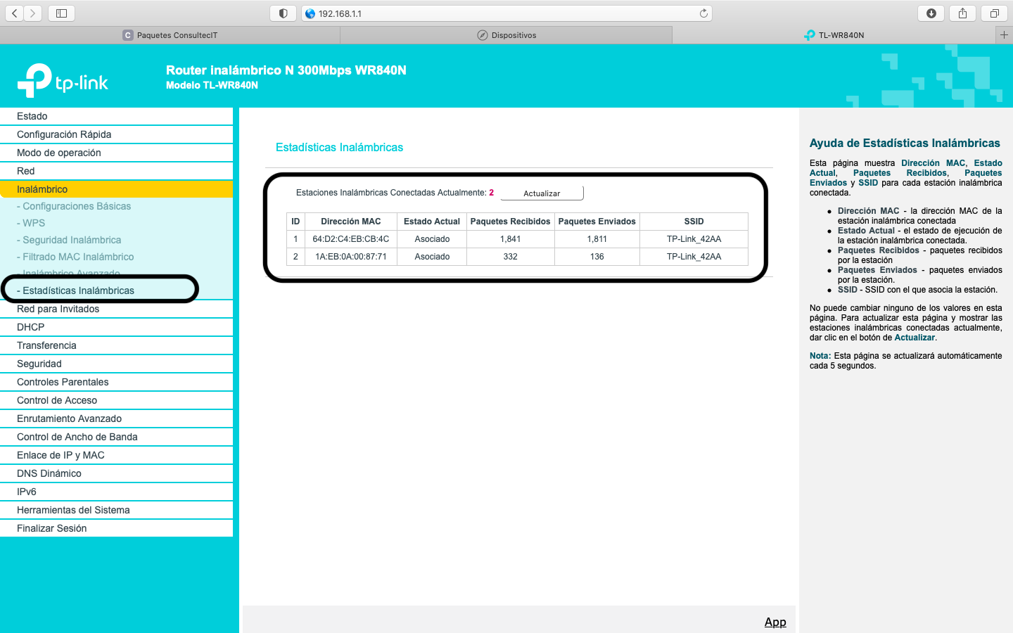Open the App link at bottom

click(775, 622)
